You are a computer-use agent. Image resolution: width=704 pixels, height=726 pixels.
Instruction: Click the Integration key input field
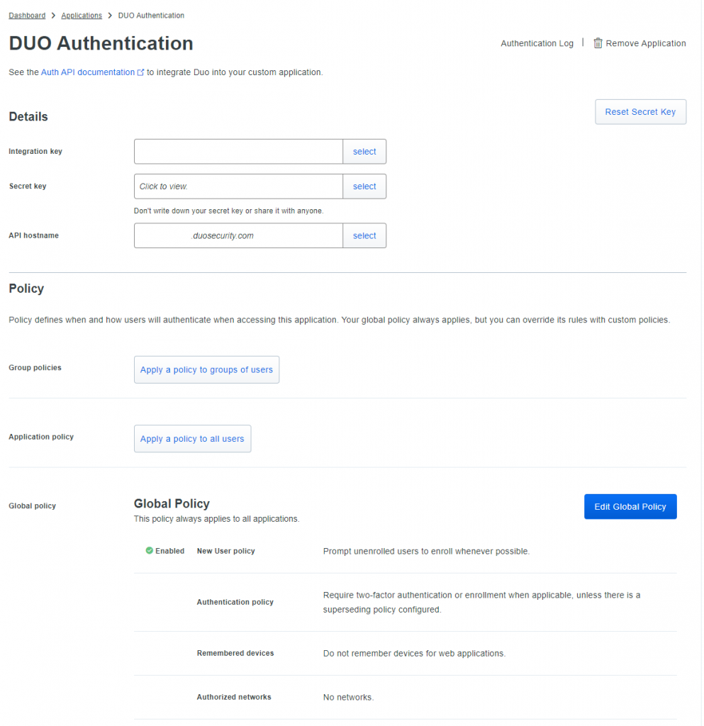(x=238, y=152)
